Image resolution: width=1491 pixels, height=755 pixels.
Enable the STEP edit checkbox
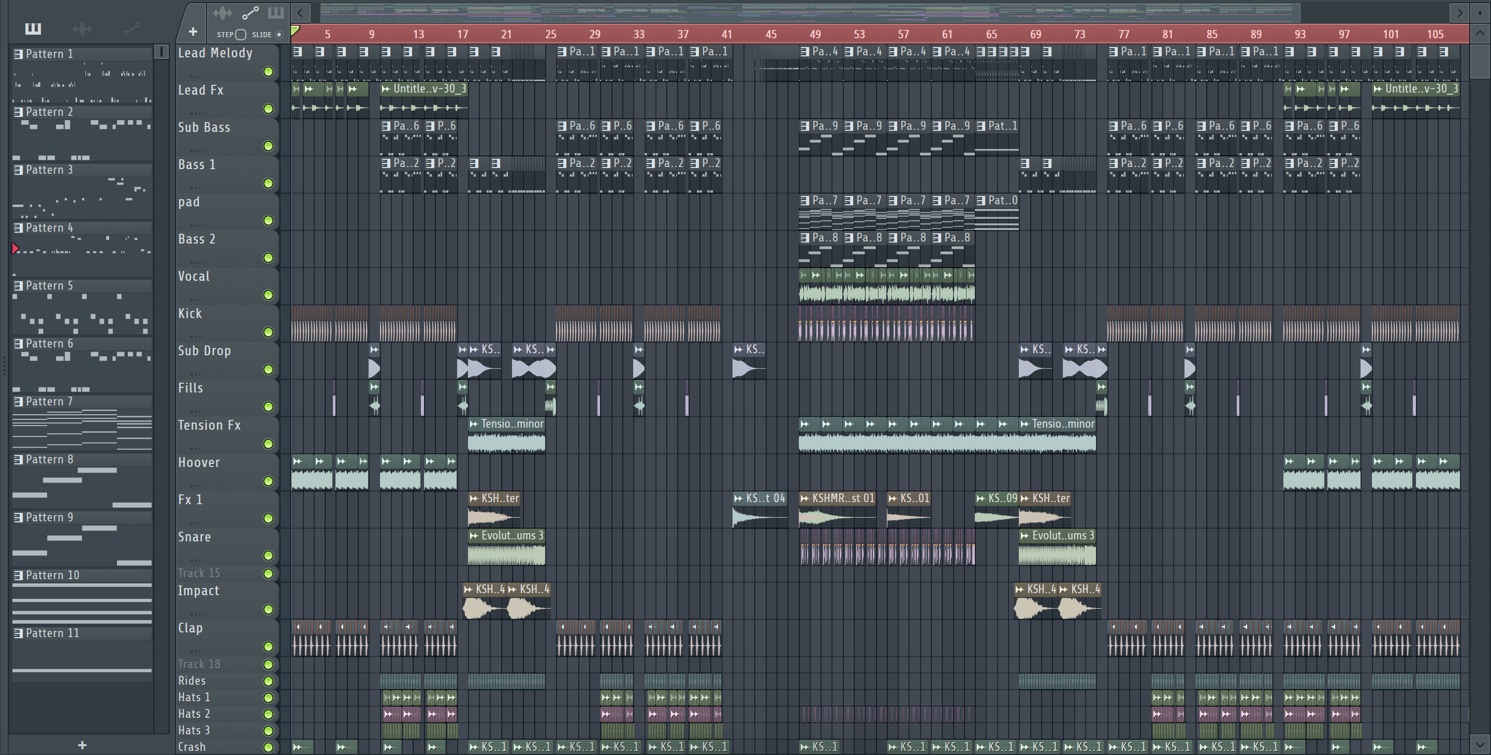pyautogui.click(x=241, y=35)
